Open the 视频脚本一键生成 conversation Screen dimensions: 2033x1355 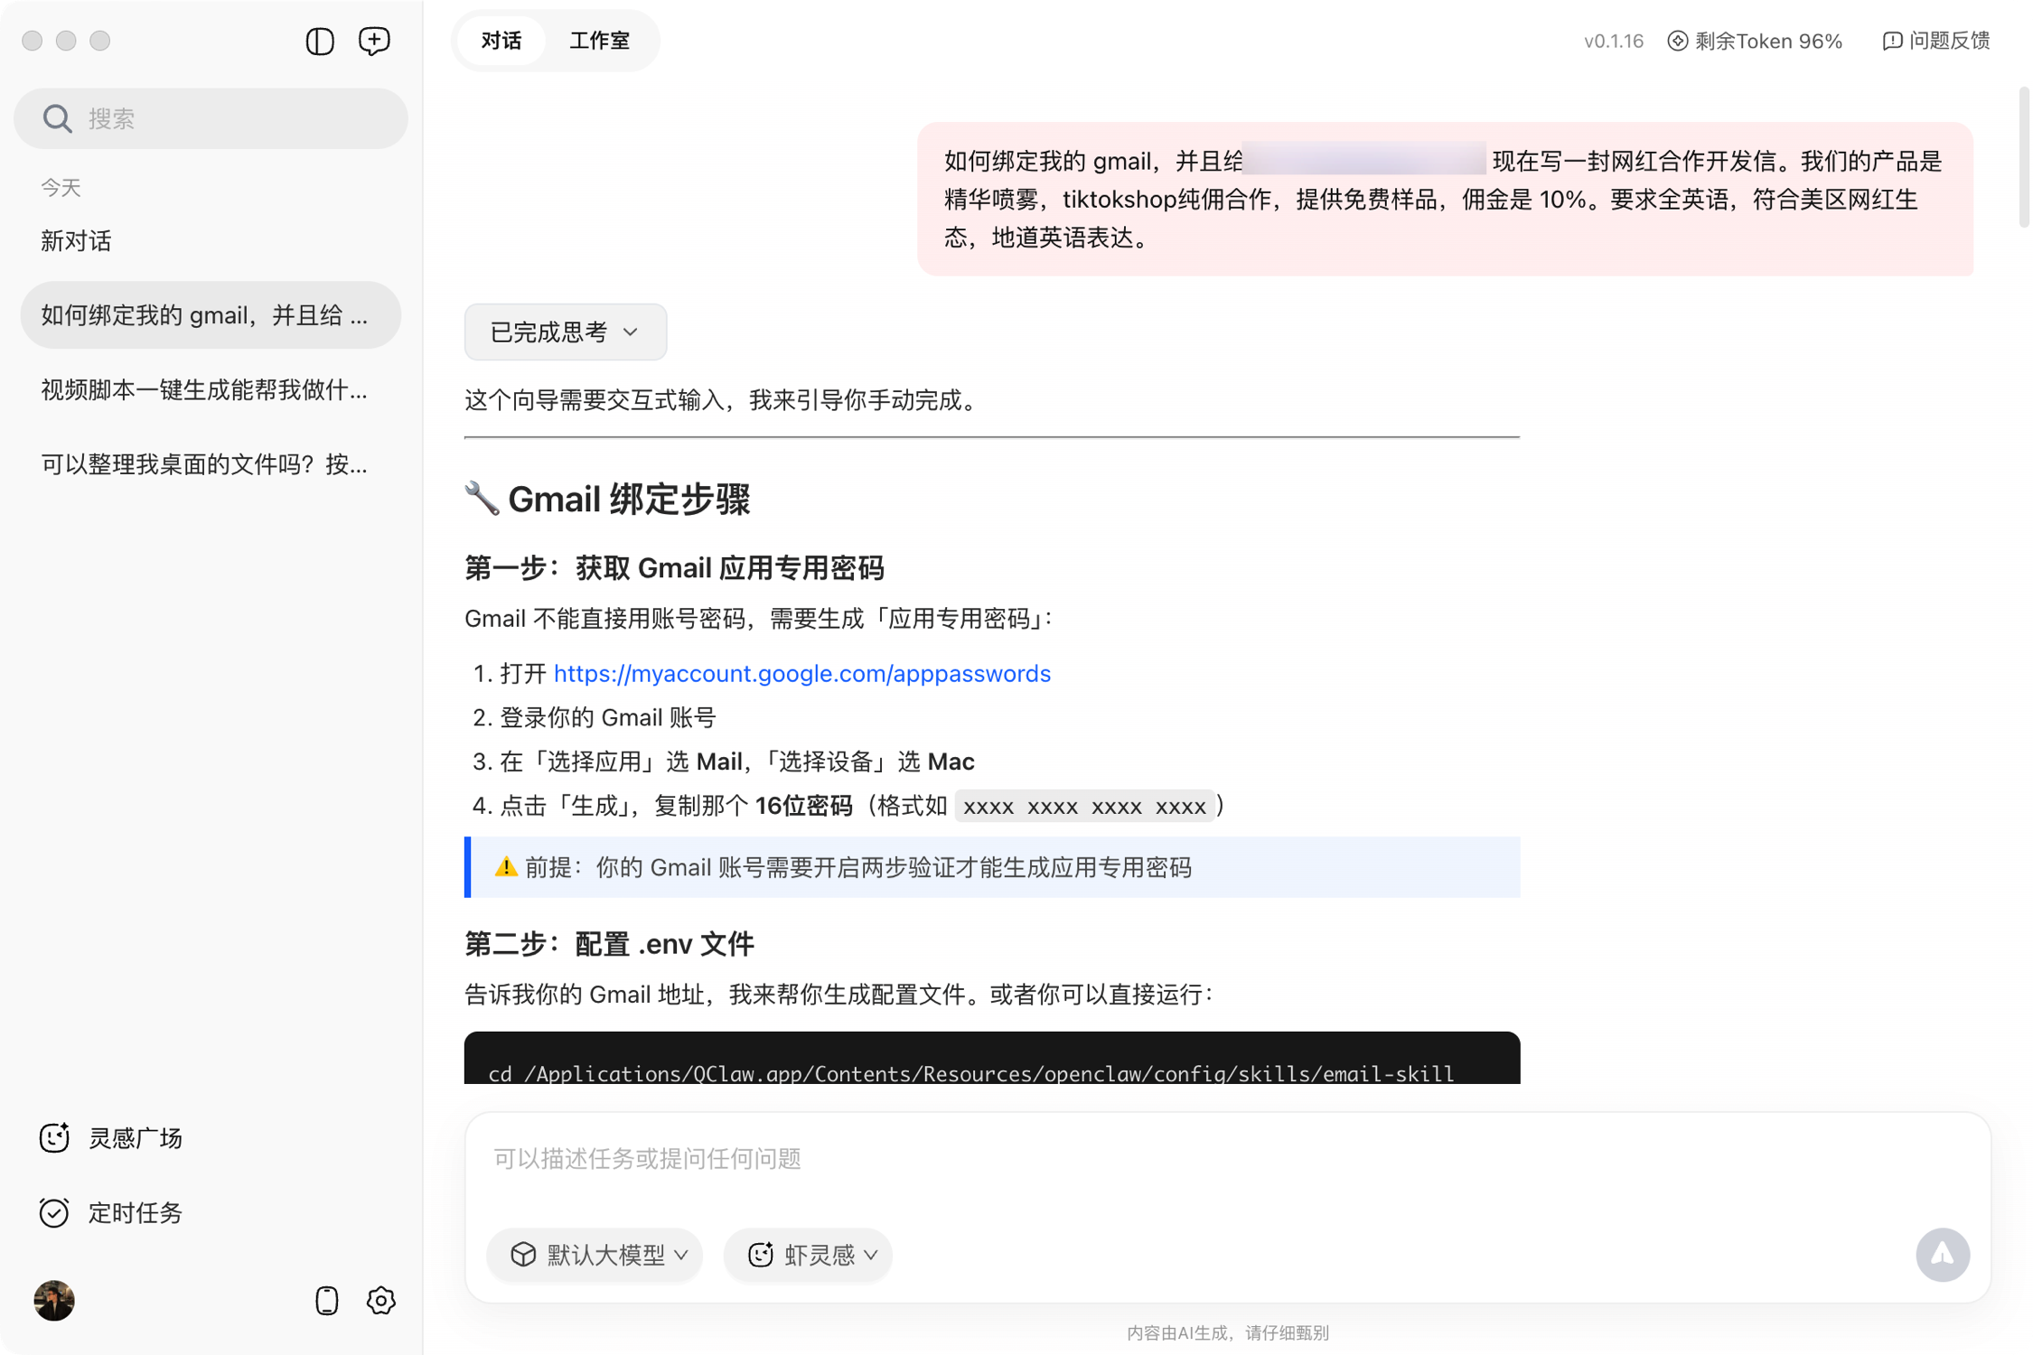click(x=204, y=389)
